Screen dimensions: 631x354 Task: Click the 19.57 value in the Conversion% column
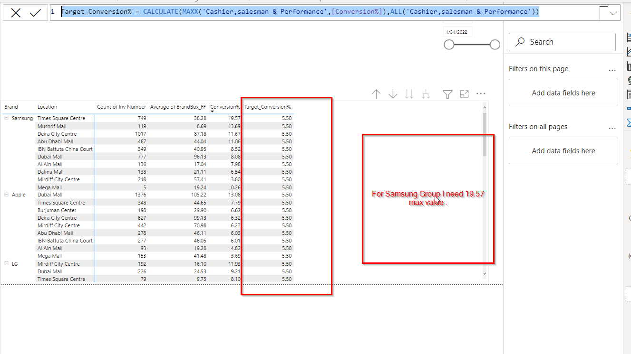click(x=234, y=118)
